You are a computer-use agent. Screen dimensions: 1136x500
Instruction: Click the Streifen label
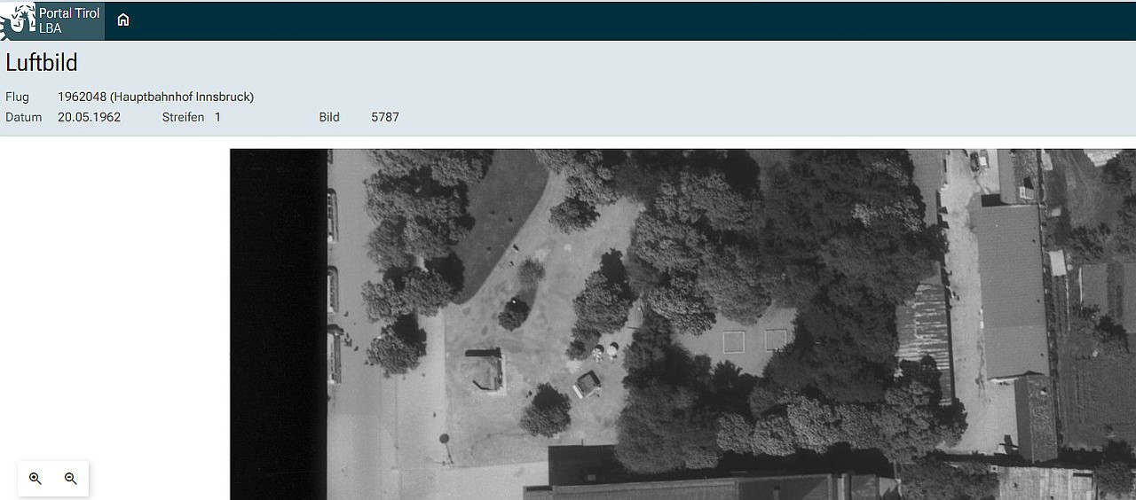[183, 117]
